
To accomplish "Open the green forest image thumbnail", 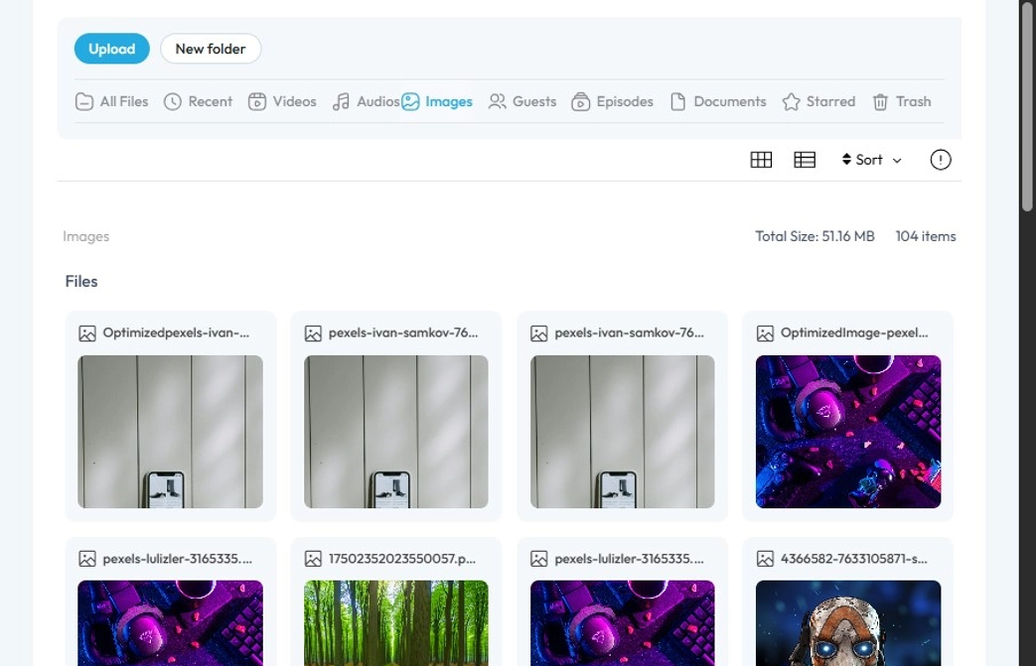I will tap(396, 623).
